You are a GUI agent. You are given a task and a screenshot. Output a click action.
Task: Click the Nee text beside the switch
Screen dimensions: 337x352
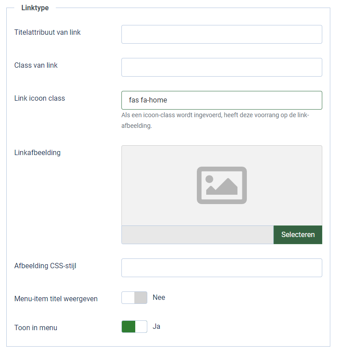[159, 297]
